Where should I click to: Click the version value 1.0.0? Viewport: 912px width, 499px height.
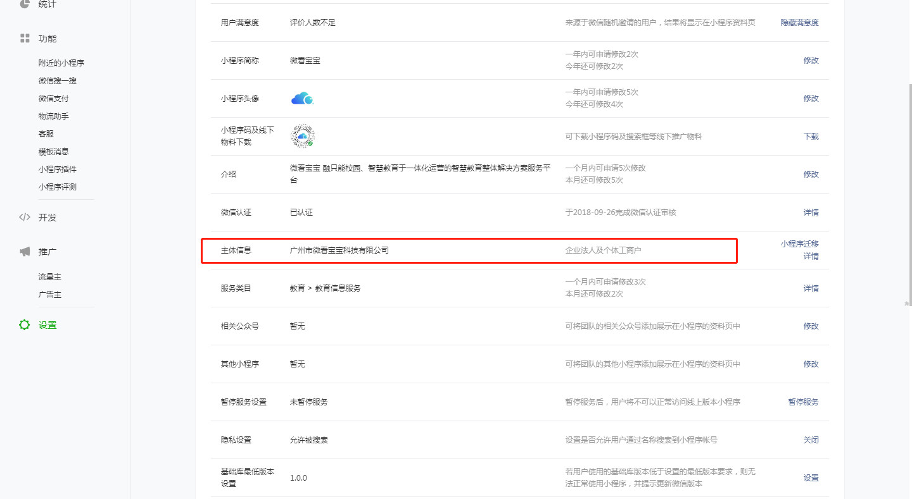(x=298, y=478)
